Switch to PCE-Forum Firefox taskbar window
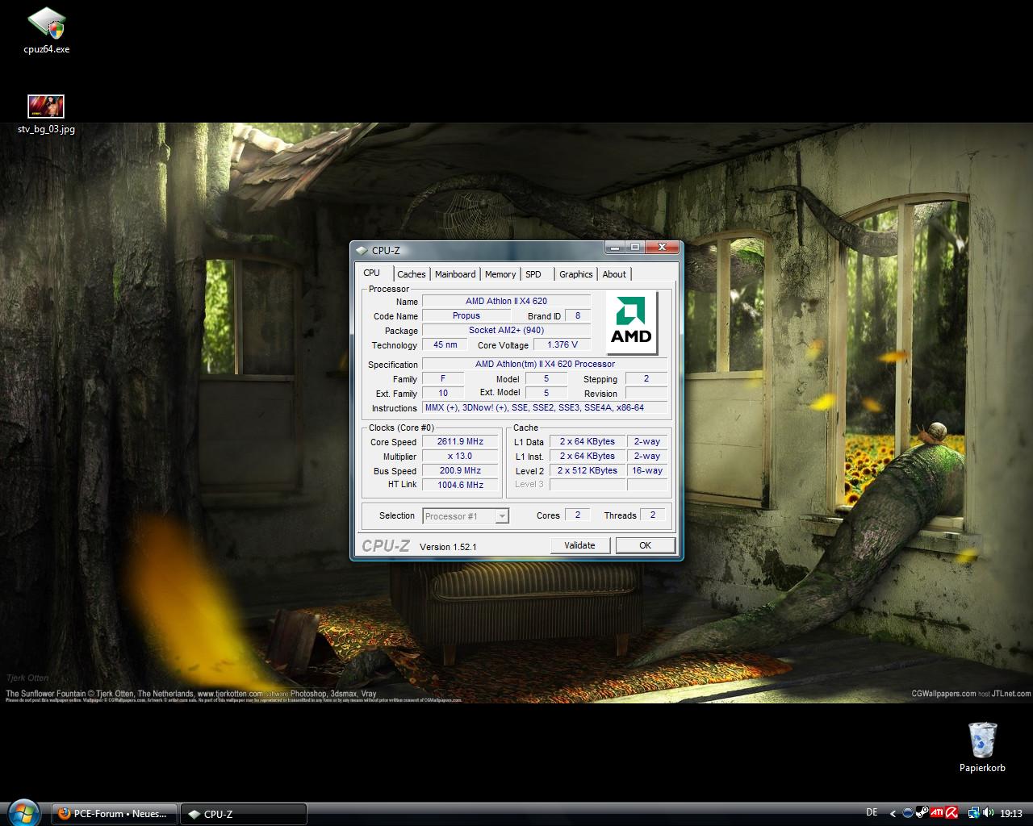The image size is (1033, 826). tap(115, 814)
